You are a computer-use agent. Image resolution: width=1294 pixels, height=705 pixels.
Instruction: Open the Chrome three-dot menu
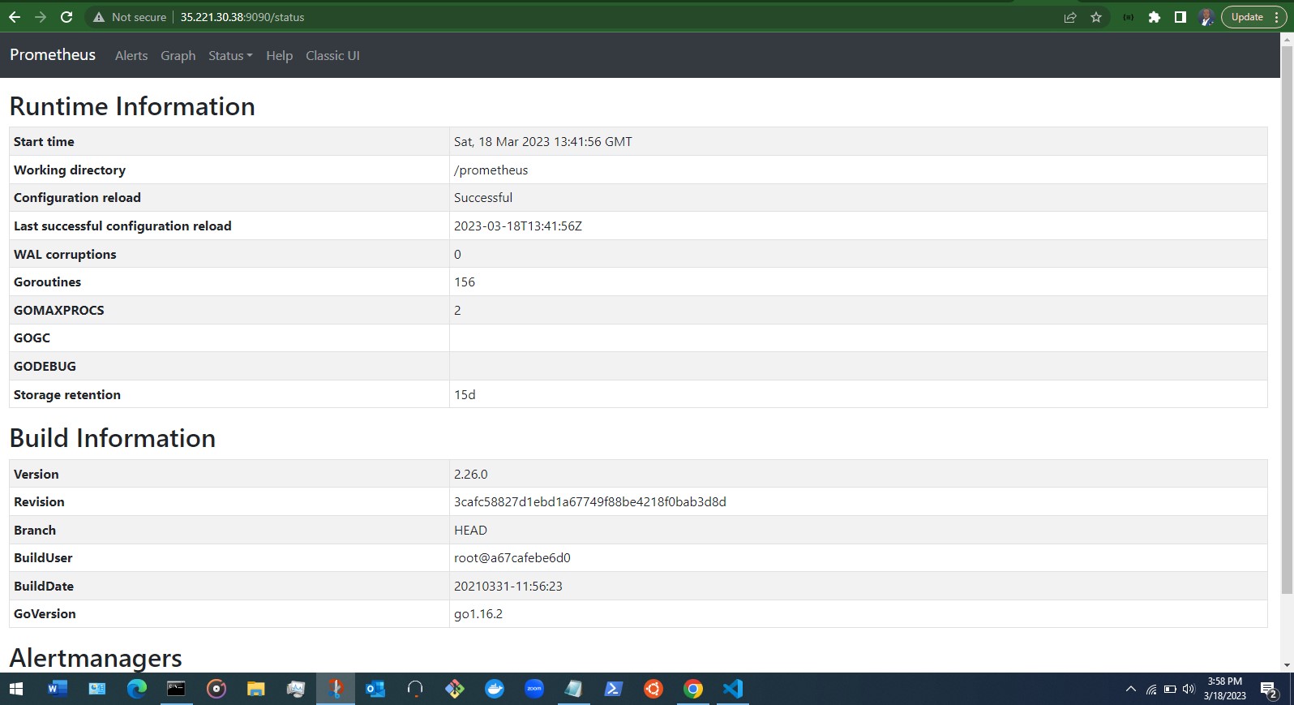[x=1277, y=17]
